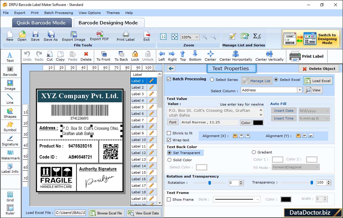Click the Save As icon
Screen dimensions: 343x218
[x=50, y=36]
